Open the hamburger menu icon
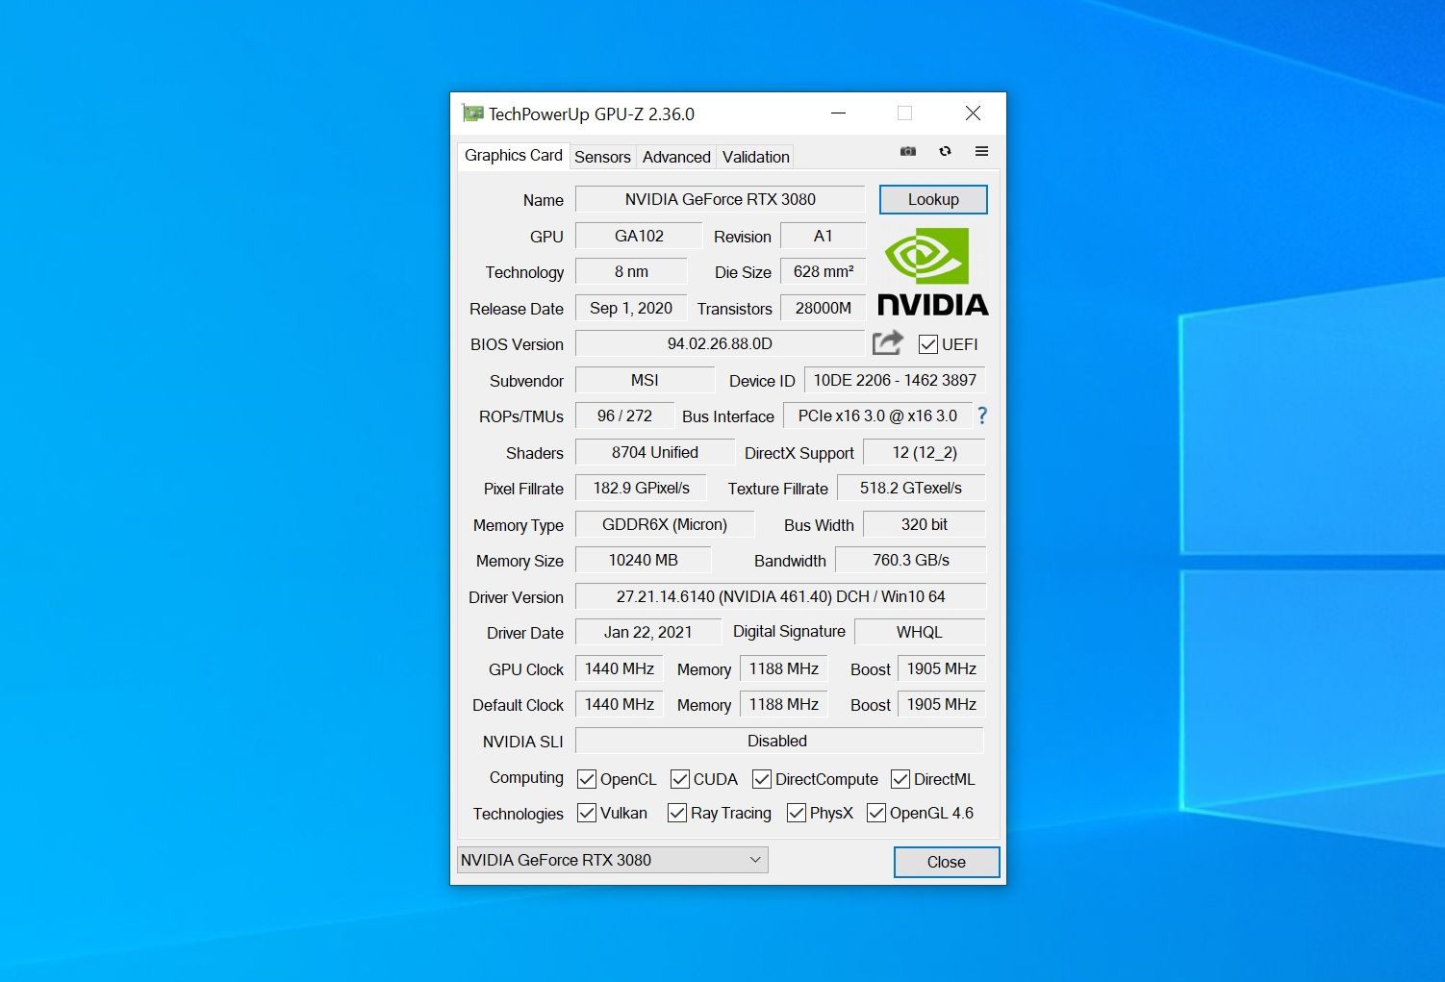 pos(981,151)
